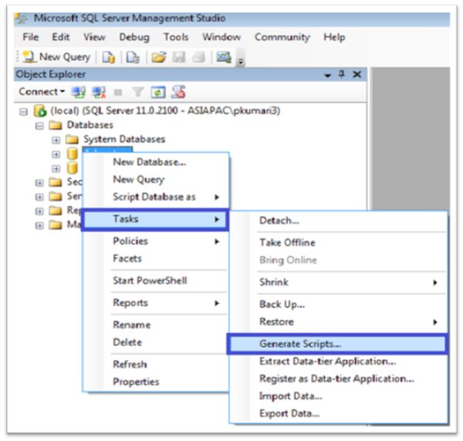Open the Window menu
This screenshot has height=441, width=463.
click(x=221, y=37)
